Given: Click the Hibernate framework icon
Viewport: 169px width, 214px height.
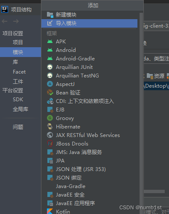Looking at the screenshot, I should coord(50,126).
